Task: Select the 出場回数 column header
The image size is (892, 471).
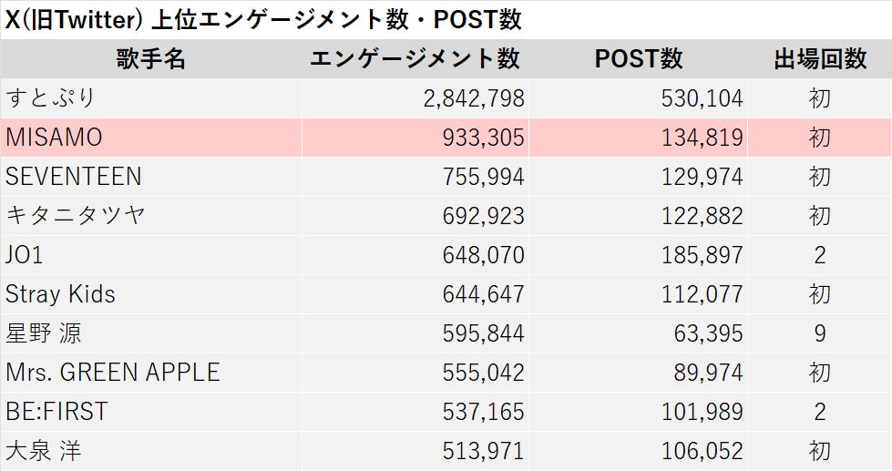Action: (x=819, y=59)
